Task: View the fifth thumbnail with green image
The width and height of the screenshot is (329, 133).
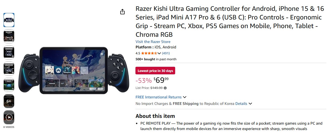Action: (x=9, y=85)
